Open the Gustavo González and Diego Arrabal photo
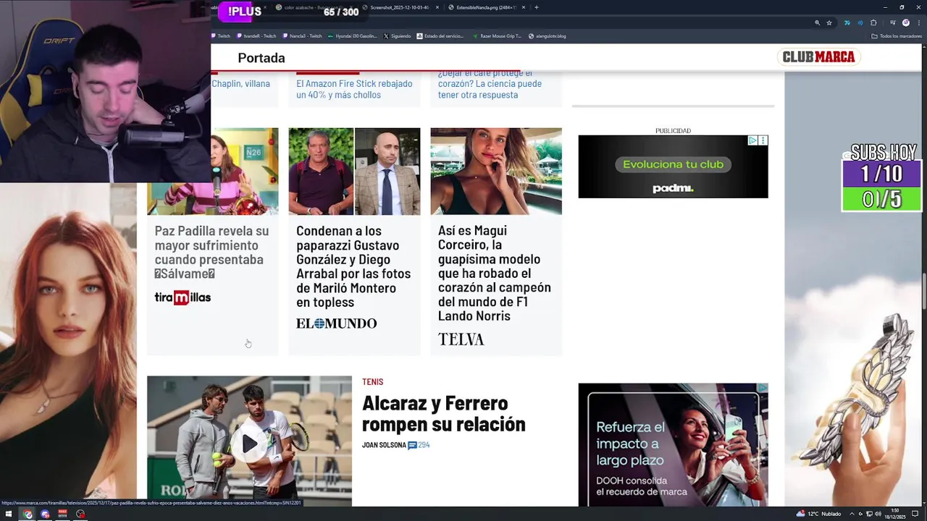The image size is (927, 521). pos(354,171)
